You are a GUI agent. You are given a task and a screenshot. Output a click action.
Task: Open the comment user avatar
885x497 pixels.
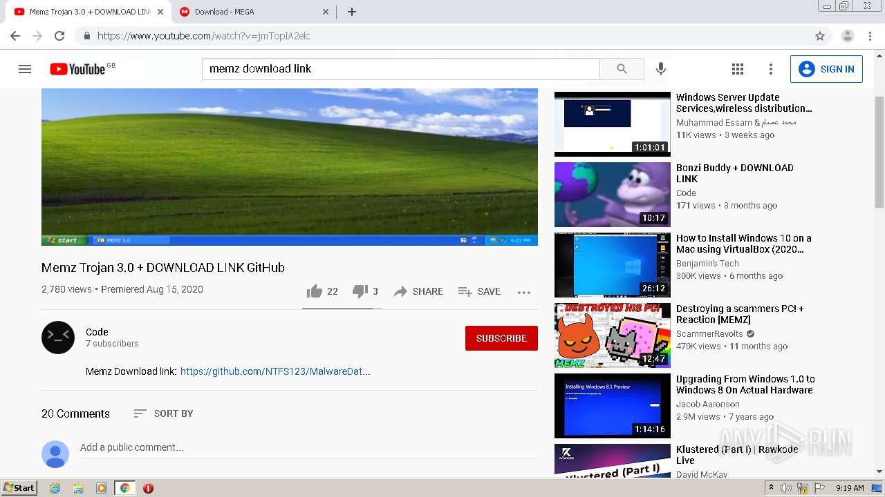tap(55, 454)
